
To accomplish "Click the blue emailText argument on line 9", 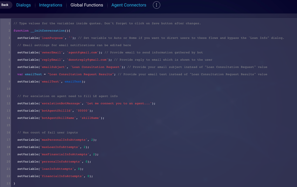I will 73,82.
